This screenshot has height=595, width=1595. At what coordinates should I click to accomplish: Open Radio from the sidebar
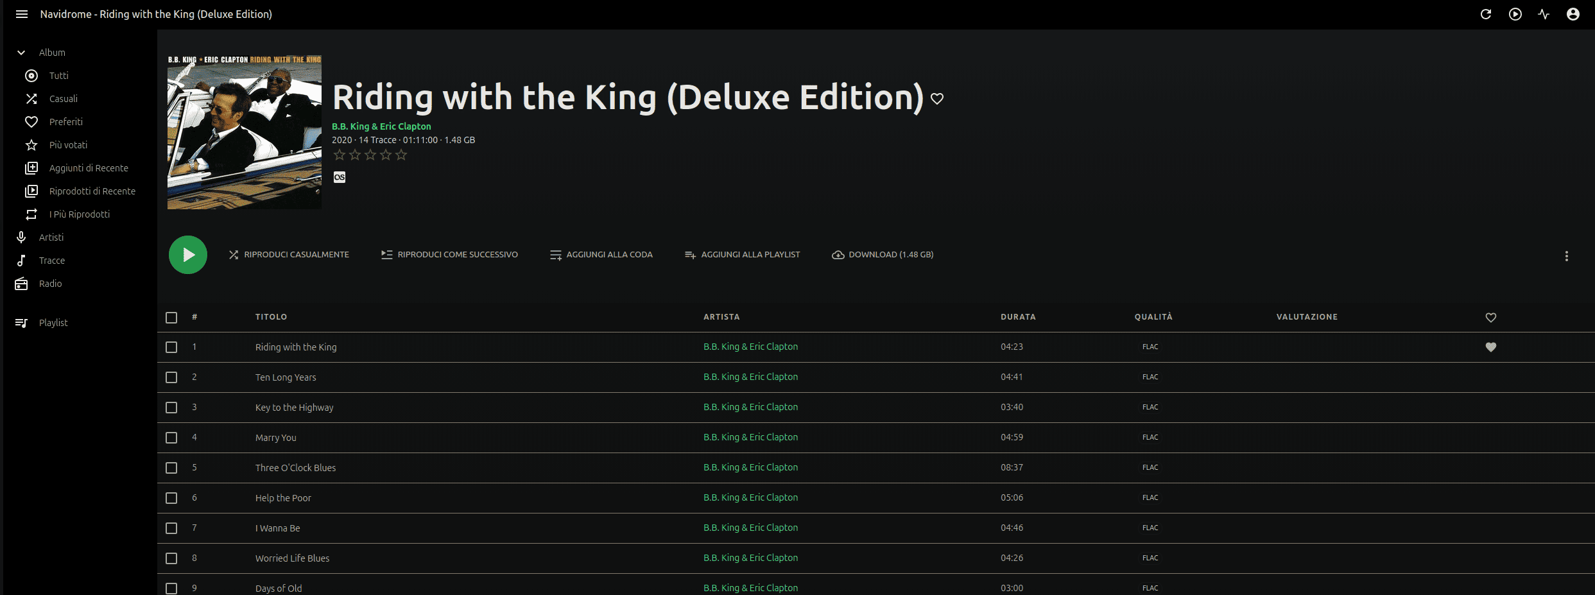click(50, 284)
